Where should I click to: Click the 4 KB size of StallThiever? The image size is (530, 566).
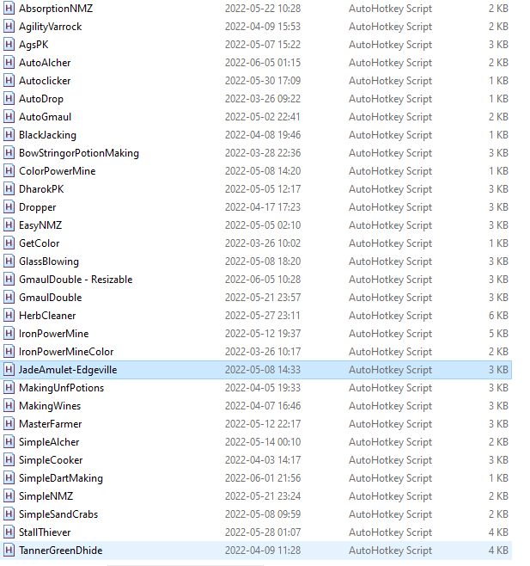pos(498,532)
